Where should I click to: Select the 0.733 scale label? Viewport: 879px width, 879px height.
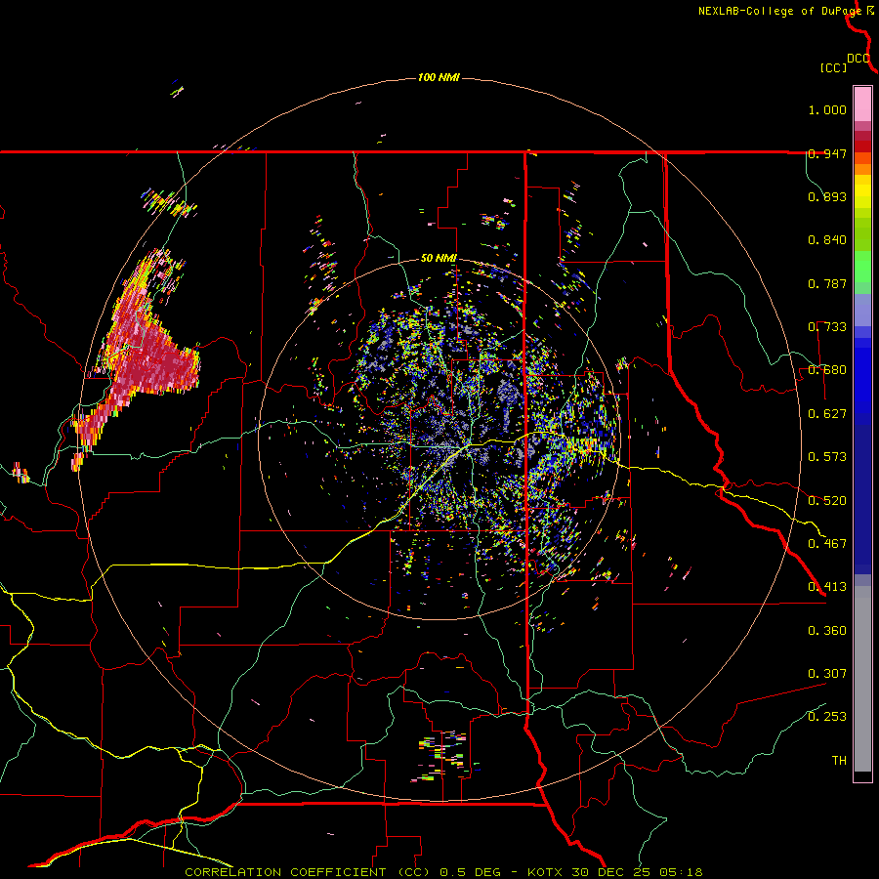coord(827,327)
